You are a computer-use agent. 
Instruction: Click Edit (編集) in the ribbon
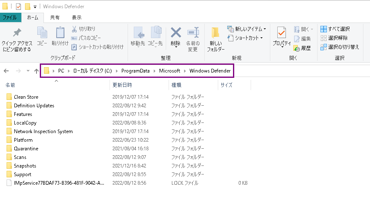[x=302, y=38]
